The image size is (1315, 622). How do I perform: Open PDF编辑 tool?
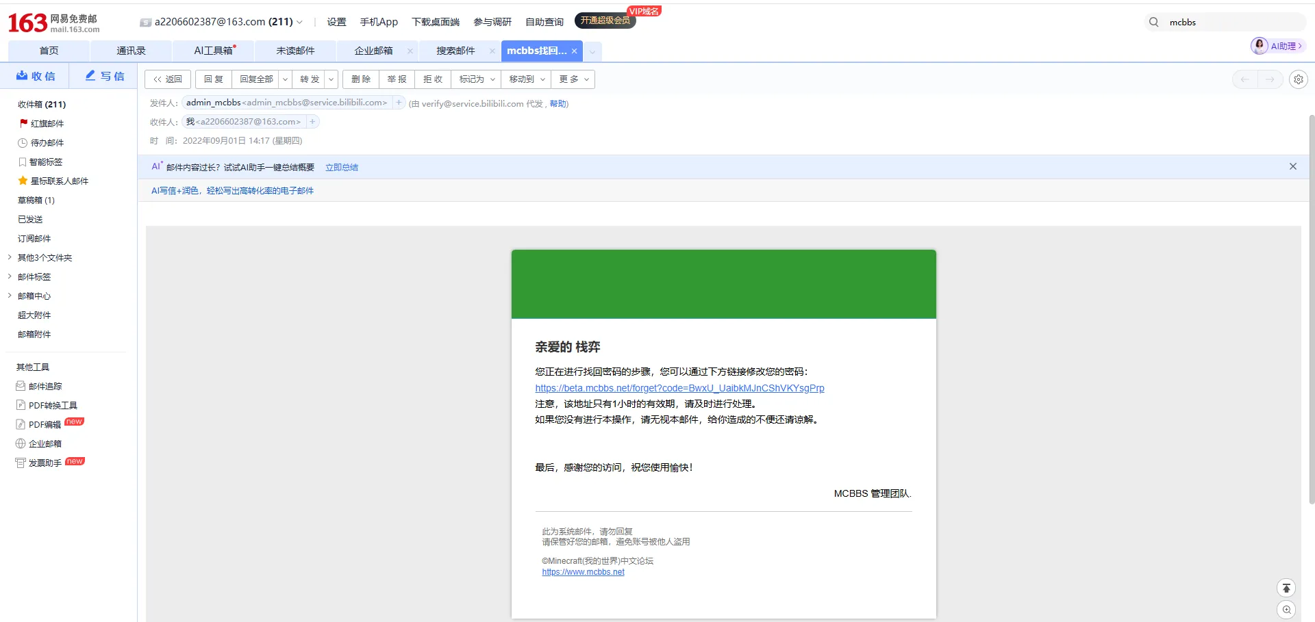(39, 425)
